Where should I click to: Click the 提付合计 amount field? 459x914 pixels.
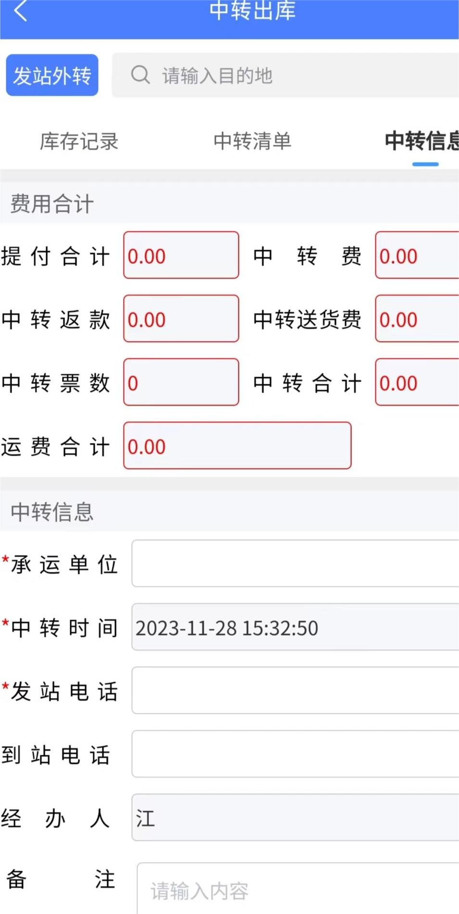pos(181,255)
